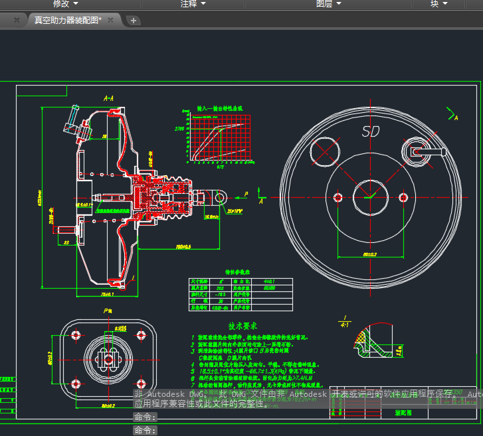Select the 输入—输出特性曲线 chart title
Screen dimensions: 483x436
[x=220, y=108]
